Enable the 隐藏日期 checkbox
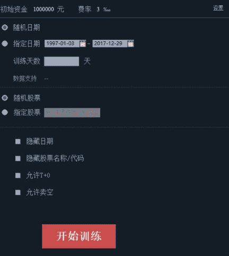 pos(18,142)
